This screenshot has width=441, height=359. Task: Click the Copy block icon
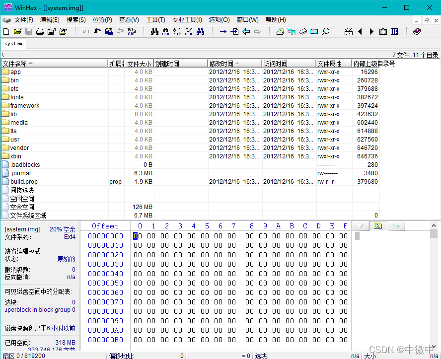[97, 31]
